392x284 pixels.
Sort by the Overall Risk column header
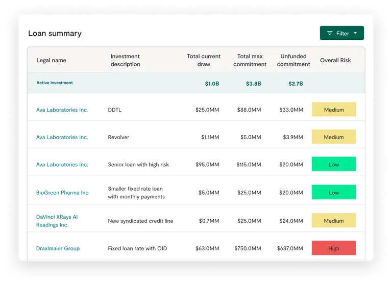(x=335, y=60)
